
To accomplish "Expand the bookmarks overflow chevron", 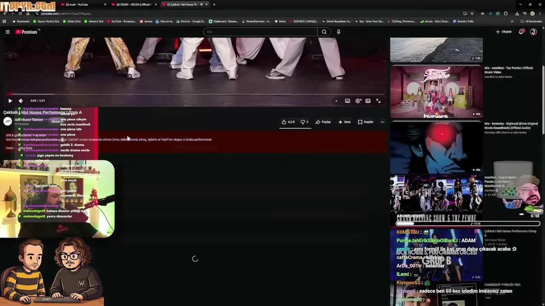I will click(512, 21).
